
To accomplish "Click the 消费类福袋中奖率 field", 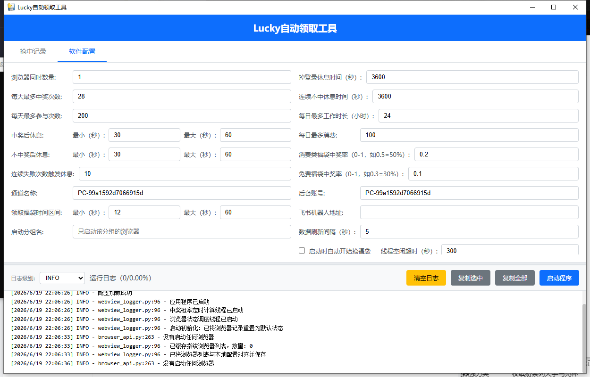I will pos(497,155).
